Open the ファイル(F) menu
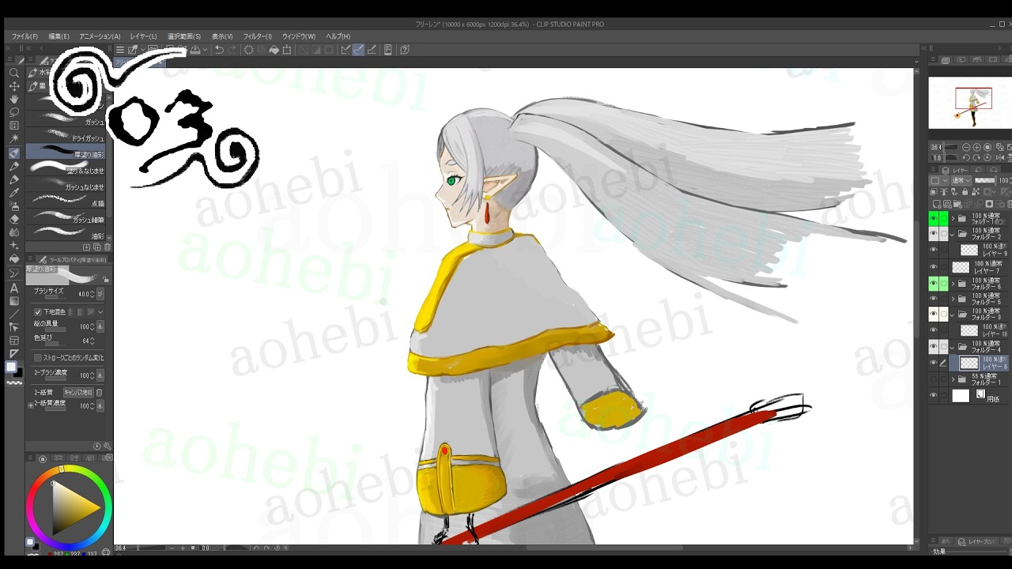This screenshot has width=1012, height=569. click(x=25, y=36)
